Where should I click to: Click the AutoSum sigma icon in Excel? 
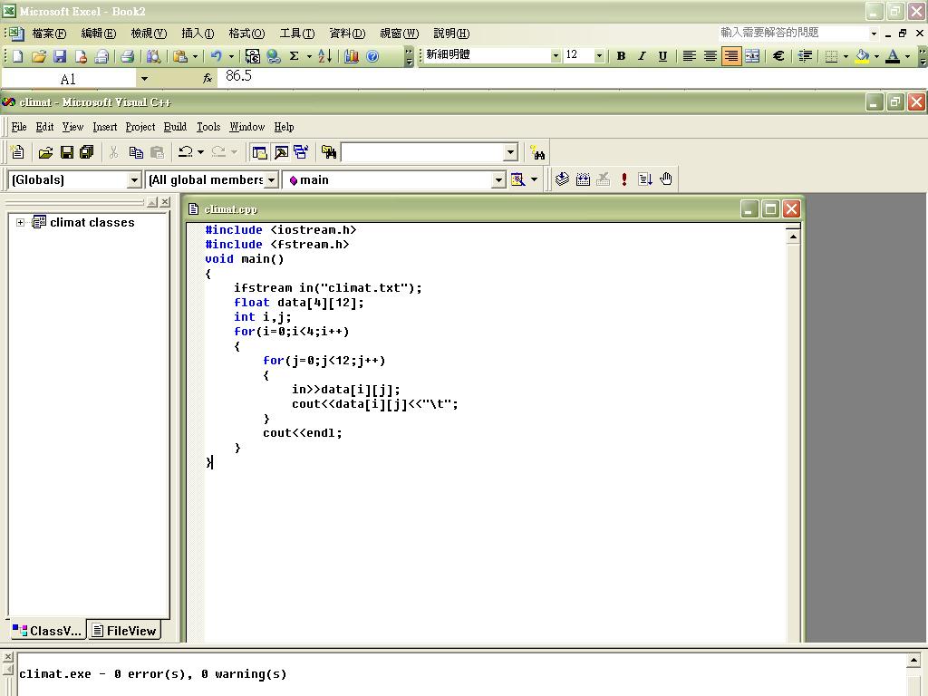point(295,56)
